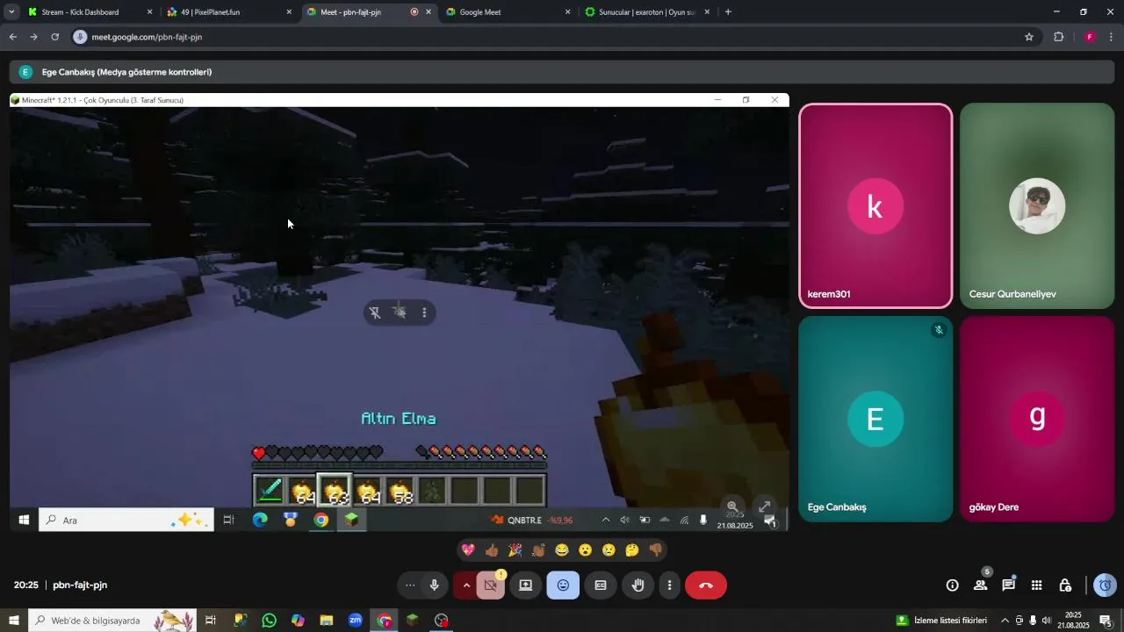Open audio settings three-dot button beside microphone
The height and width of the screenshot is (632, 1124).
pyautogui.click(x=410, y=585)
